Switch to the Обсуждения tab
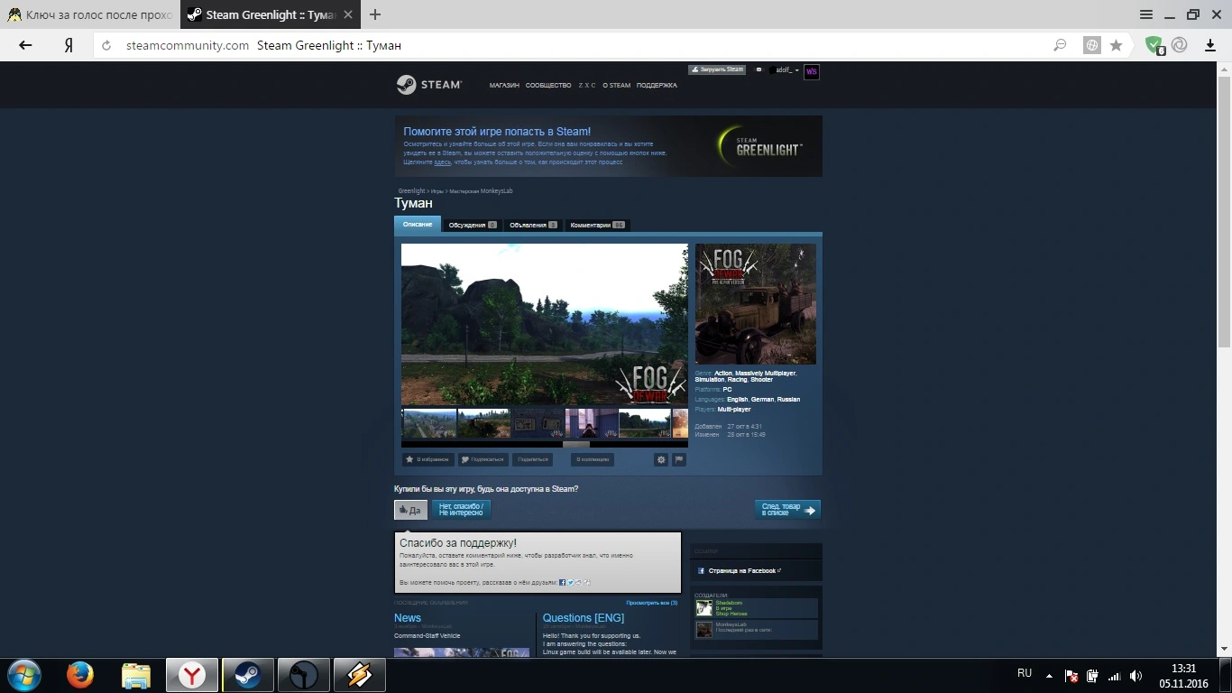The width and height of the screenshot is (1232, 693). [473, 225]
